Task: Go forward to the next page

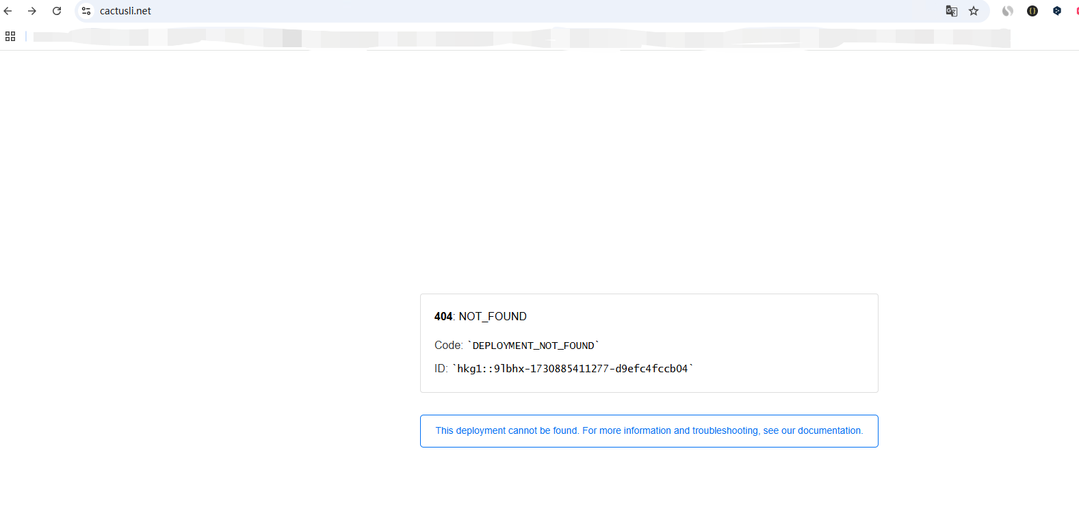Action: click(x=32, y=11)
